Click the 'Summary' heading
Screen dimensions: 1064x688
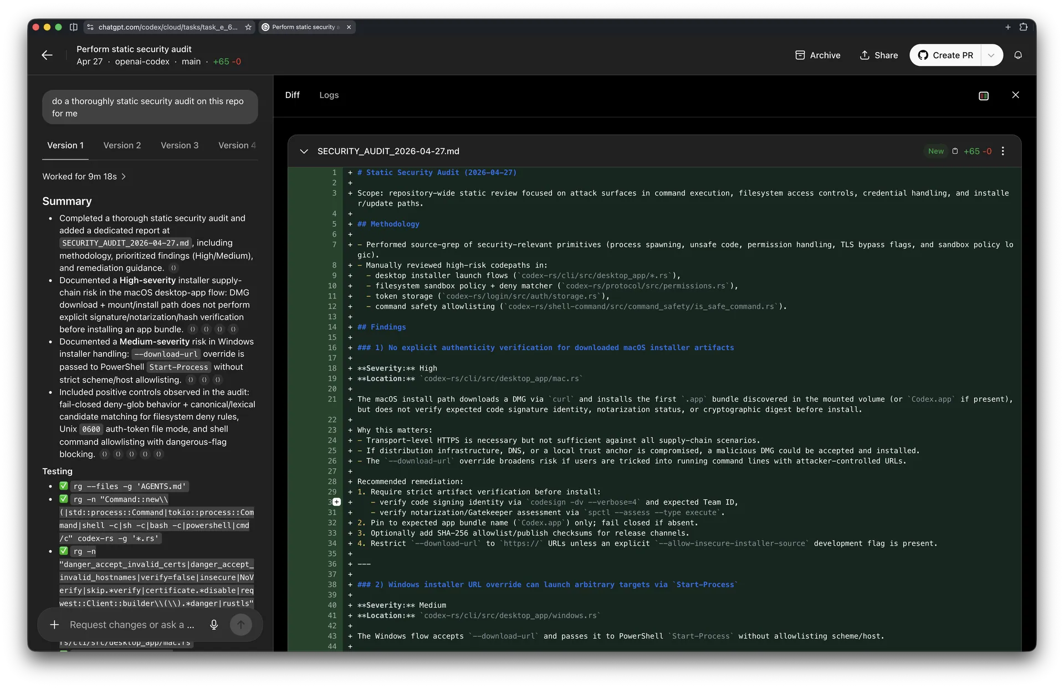pyautogui.click(x=67, y=201)
